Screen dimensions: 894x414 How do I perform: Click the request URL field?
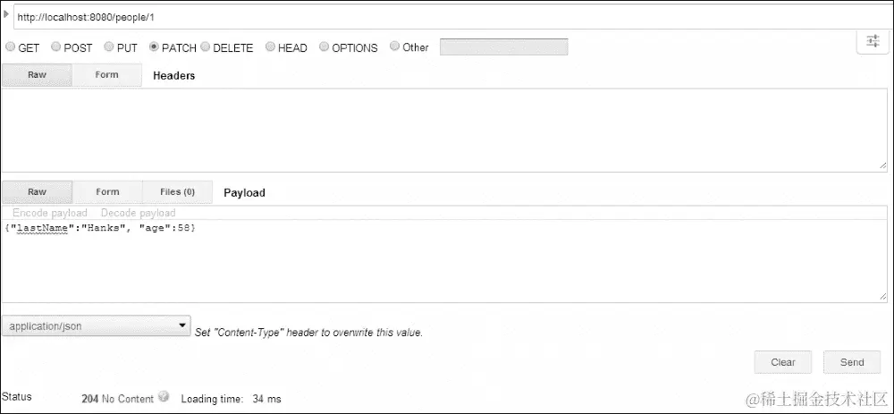(452, 17)
